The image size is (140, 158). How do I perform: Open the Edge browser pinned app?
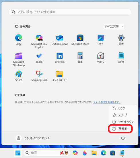19,40
